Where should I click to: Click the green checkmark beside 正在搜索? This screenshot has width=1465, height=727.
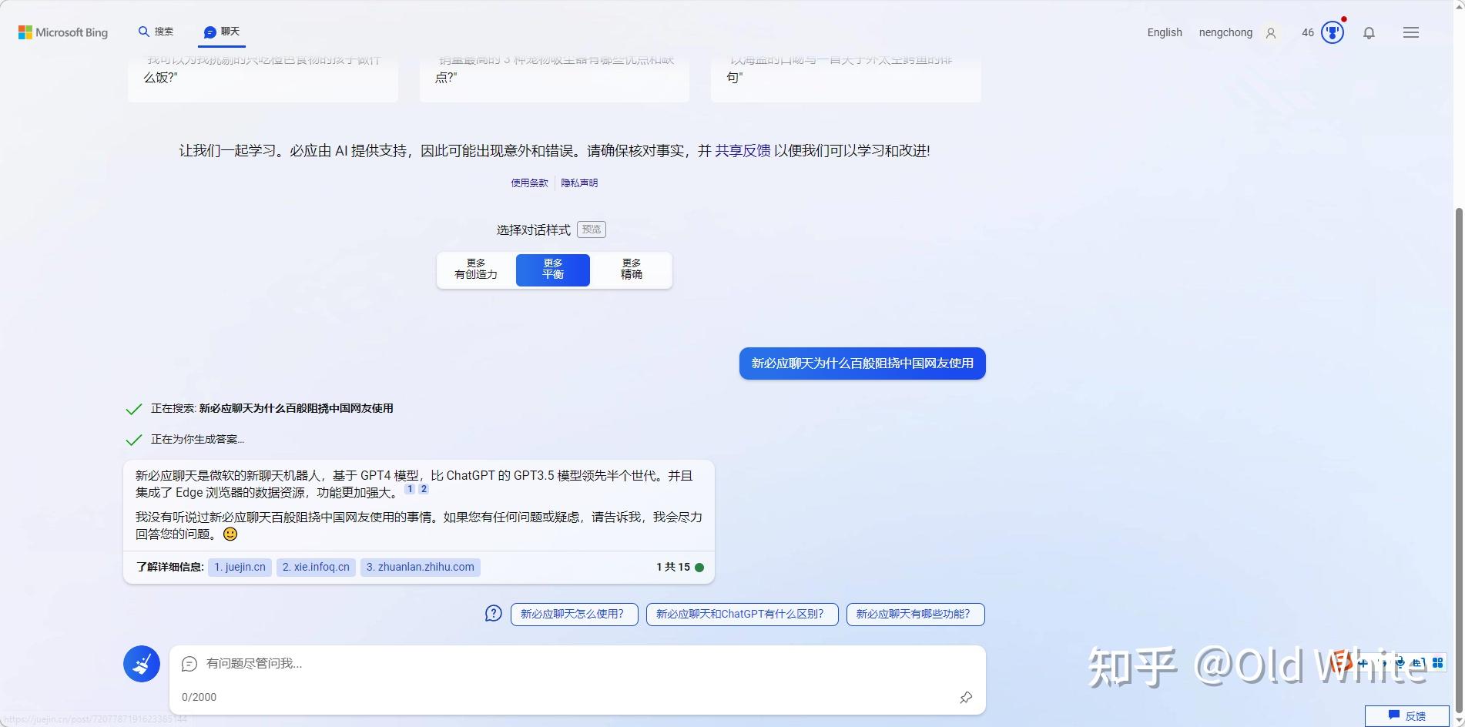[134, 409]
